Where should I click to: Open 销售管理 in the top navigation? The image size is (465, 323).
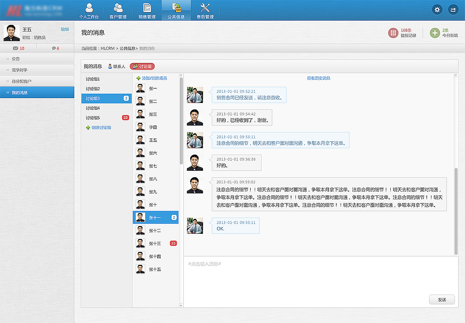pyautogui.click(x=147, y=10)
